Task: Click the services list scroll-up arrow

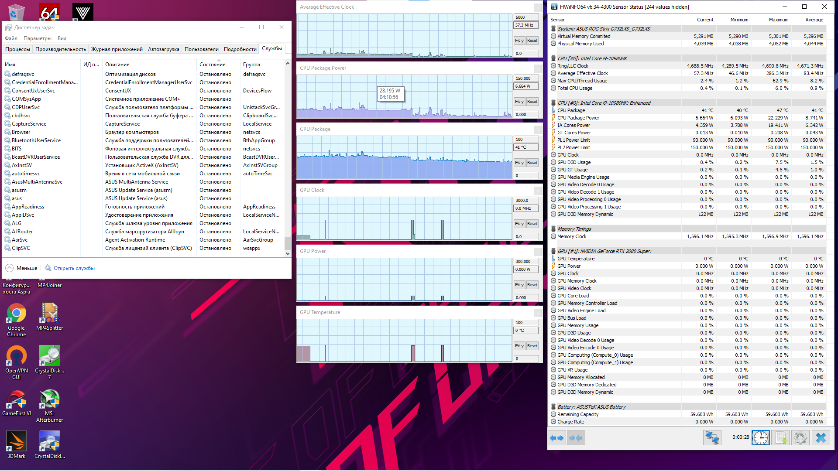Action: 288,64
